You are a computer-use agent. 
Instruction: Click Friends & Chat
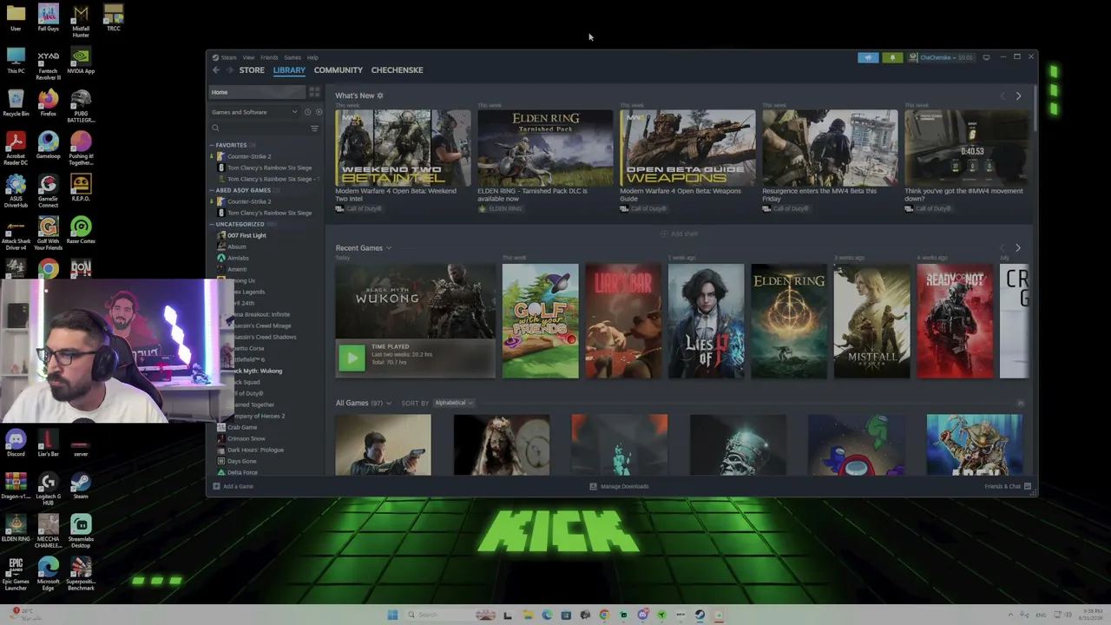pos(1008,486)
